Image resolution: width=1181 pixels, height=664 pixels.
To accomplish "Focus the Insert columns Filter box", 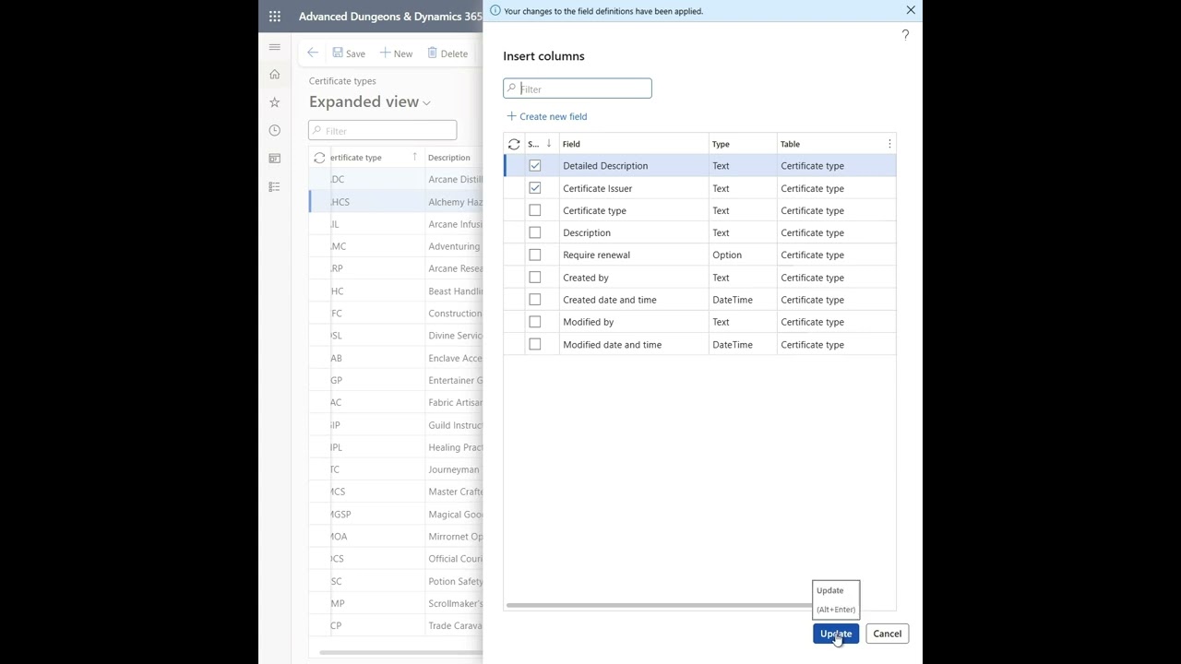I will pyautogui.click(x=578, y=89).
